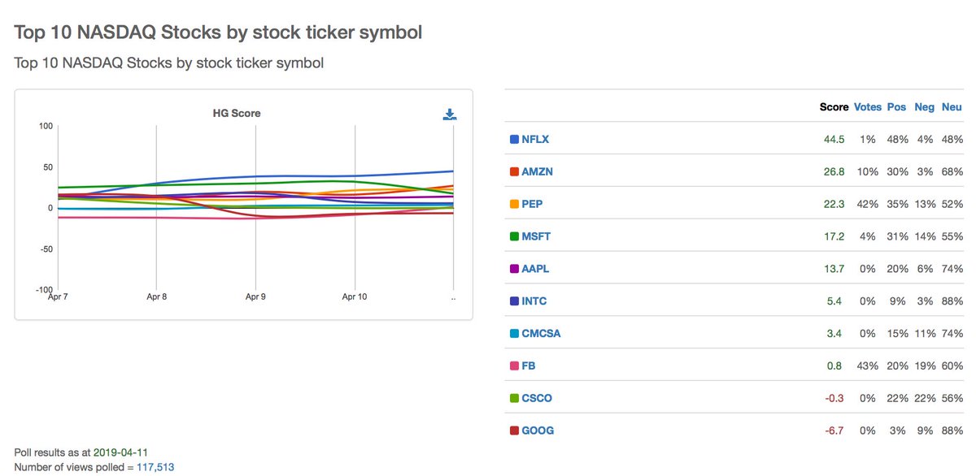Click the poll date 2019-04-11
Image resolution: width=976 pixels, height=476 pixels.
click(120, 452)
